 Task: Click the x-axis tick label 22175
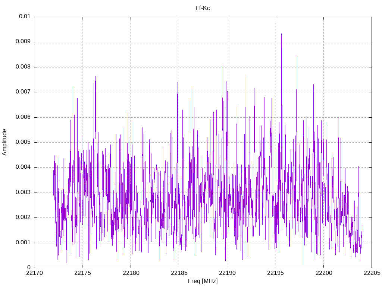point(82,273)
